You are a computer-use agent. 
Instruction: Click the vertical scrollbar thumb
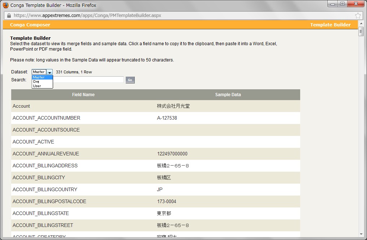click(361, 31)
